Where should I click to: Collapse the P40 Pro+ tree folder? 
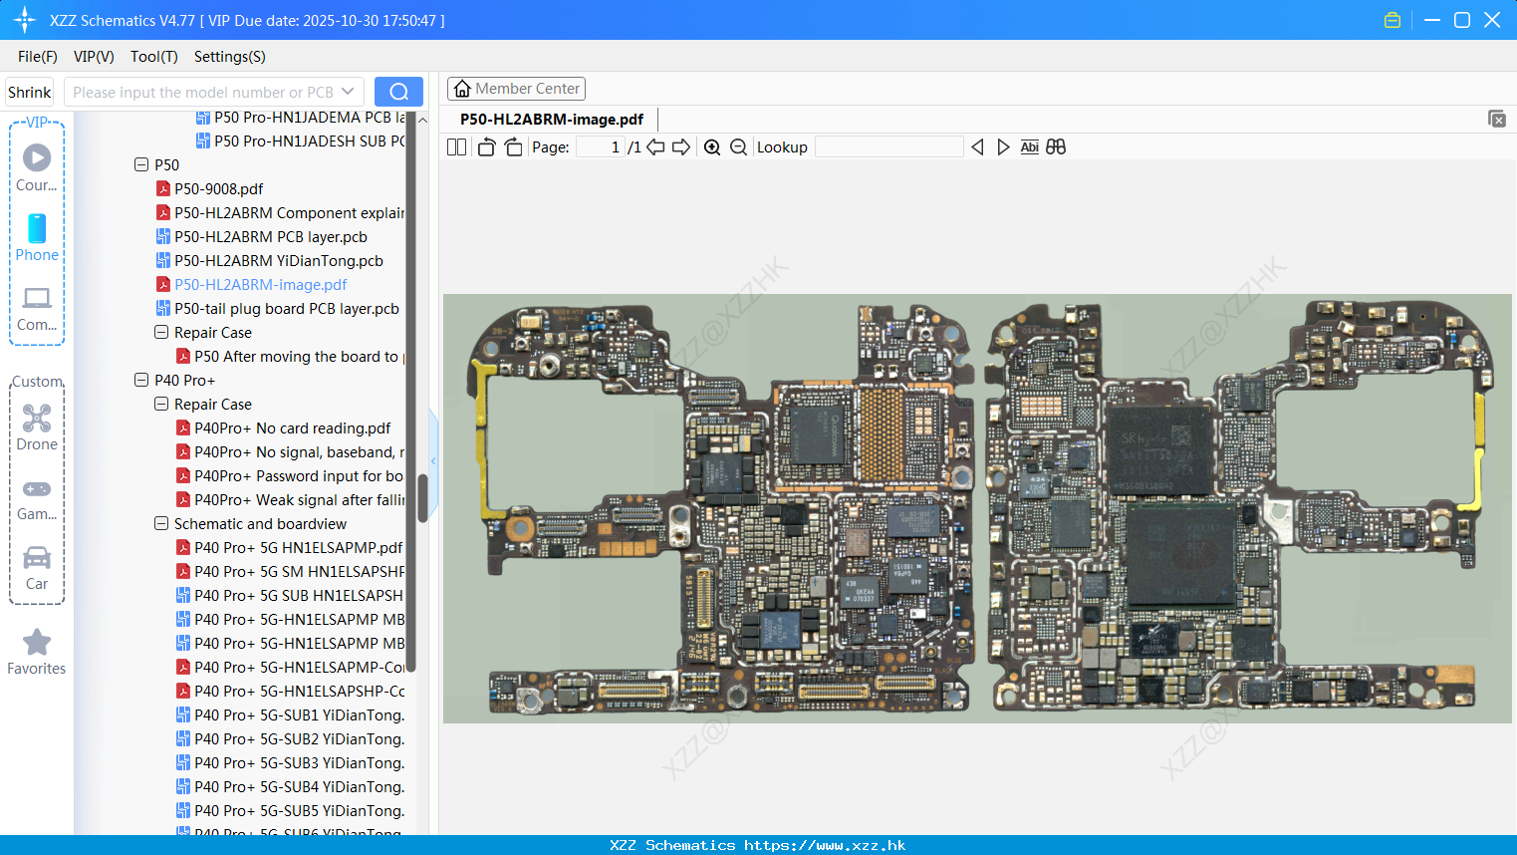point(141,380)
